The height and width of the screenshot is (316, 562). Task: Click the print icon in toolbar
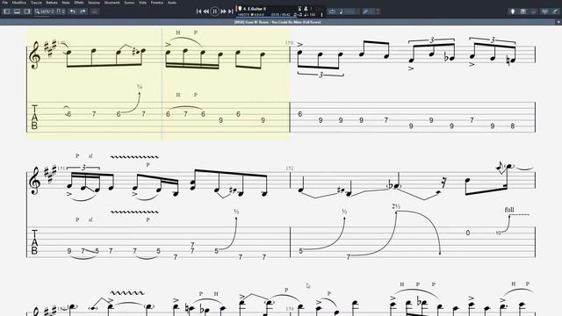[x=94, y=11]
